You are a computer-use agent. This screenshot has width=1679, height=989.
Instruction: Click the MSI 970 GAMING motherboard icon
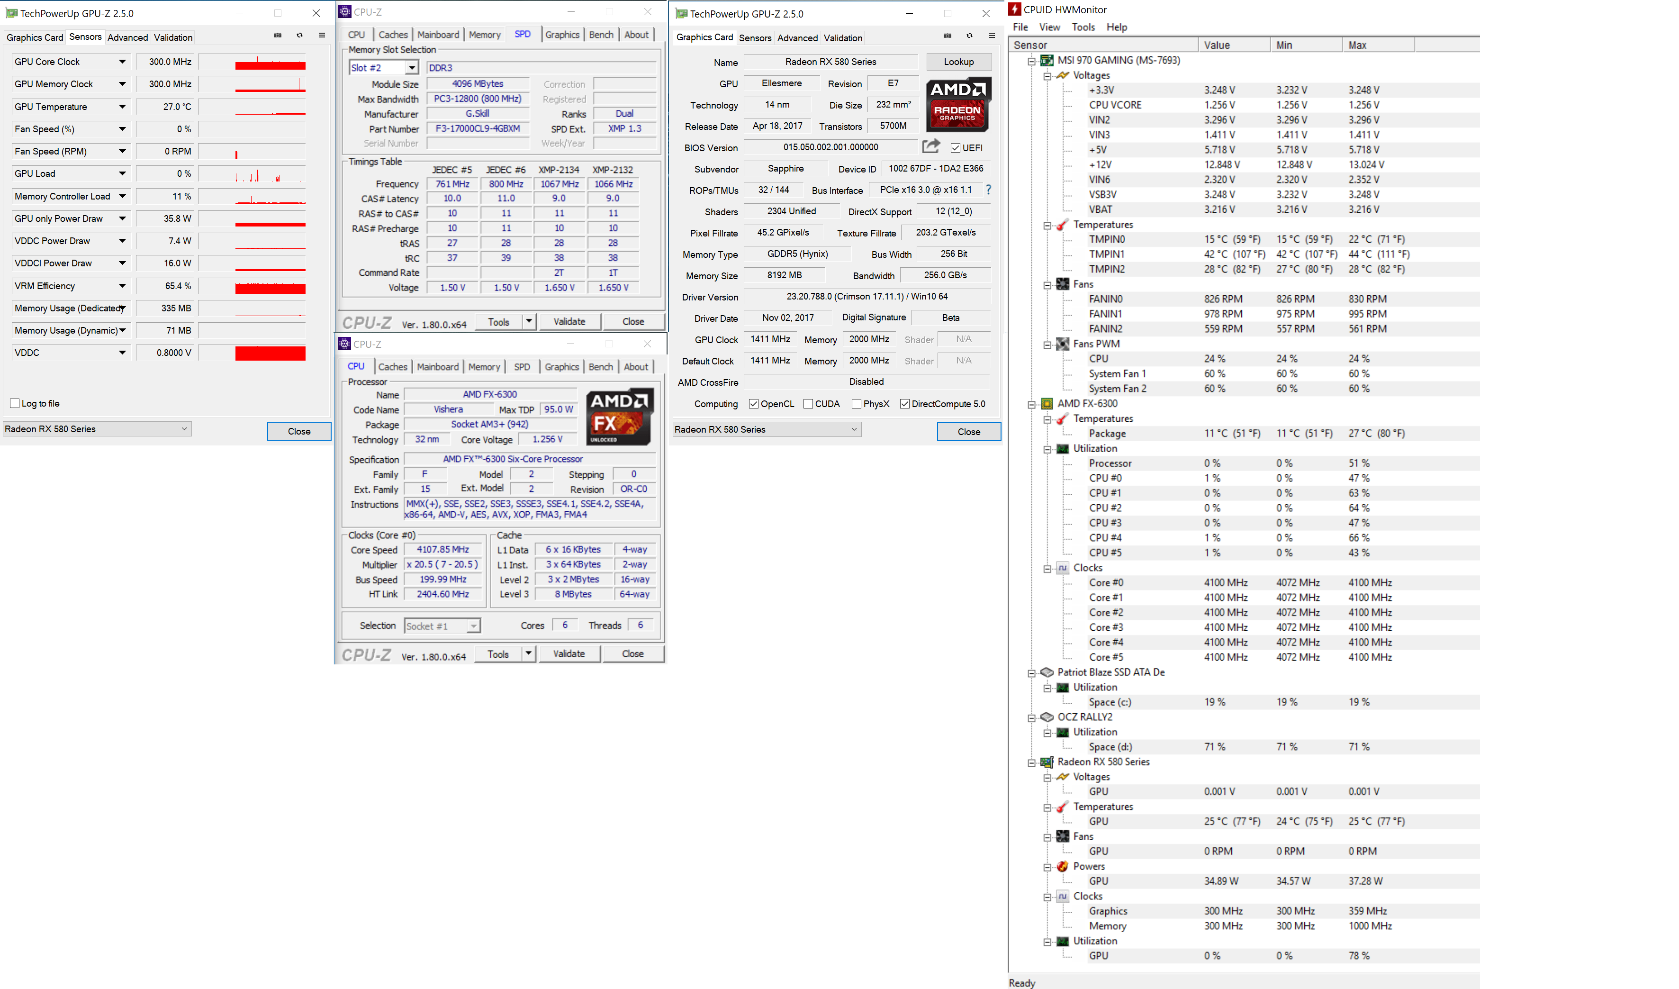point(1047,61)
